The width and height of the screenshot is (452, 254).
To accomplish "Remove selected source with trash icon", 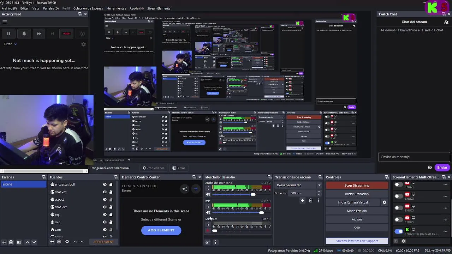I will [59, 242].
